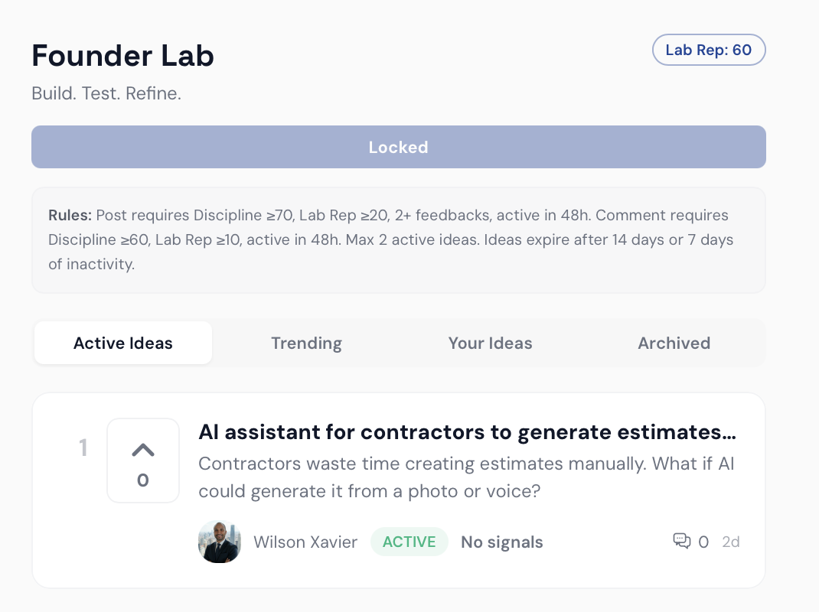The image size is (819, 612).
Task: Switch to the Active Ideas tab
Action: (123, 343)
